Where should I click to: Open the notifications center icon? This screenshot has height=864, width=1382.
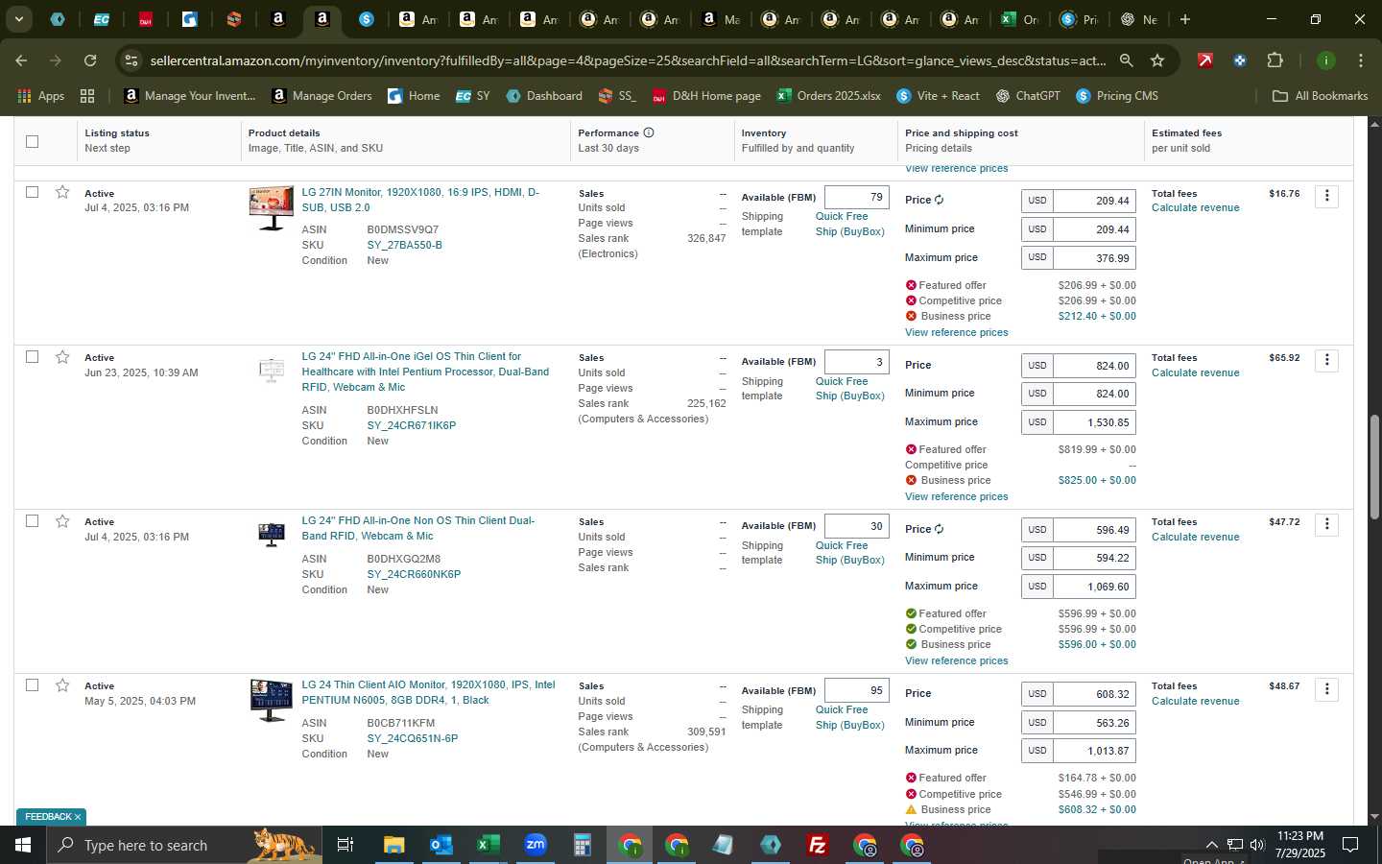click(1350, 845)
